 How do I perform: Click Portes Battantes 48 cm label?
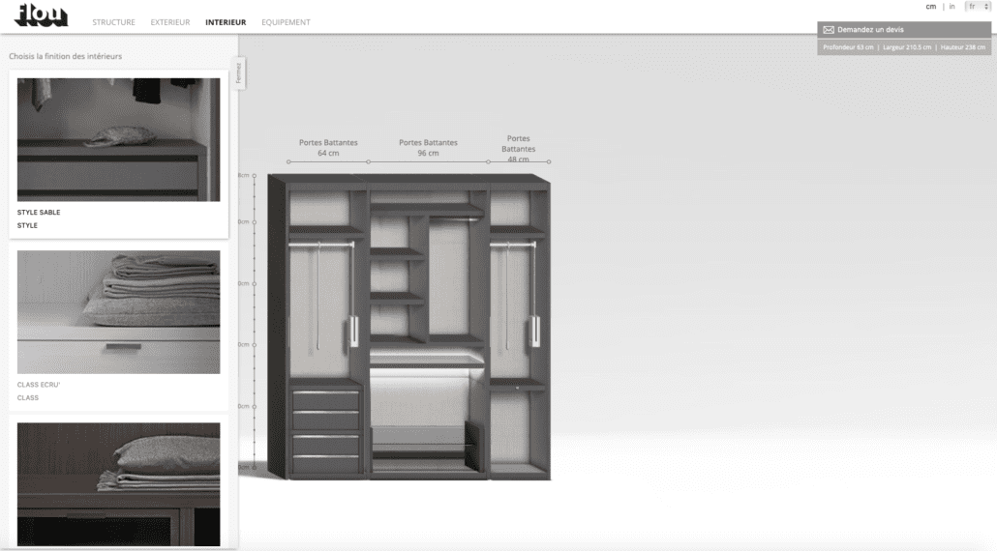pyautogui.click(x=518, y=149)
